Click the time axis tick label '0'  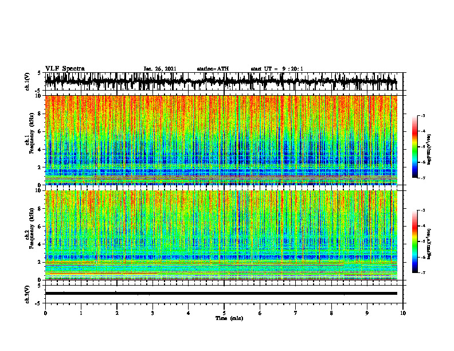tap(45, 313)
